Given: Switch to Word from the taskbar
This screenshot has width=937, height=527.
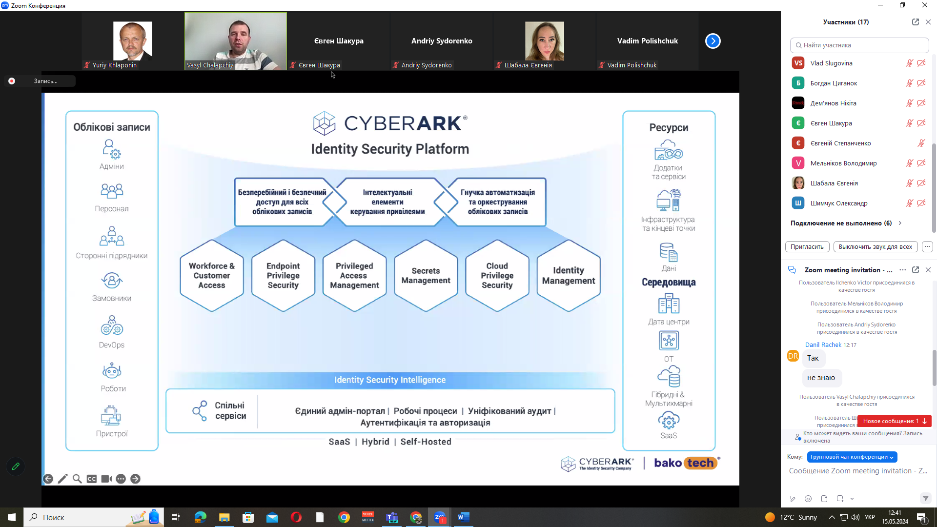Looking at the screenshot, I should pyautogui.click(x=464, y=517).
